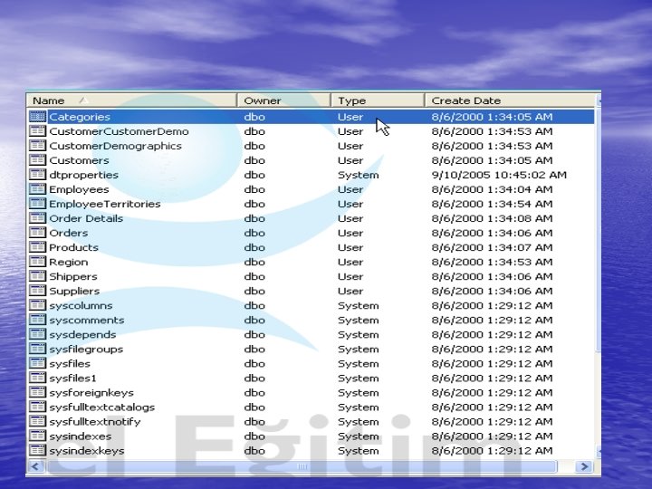Screen dimensions: 652x489
Task: Select the sysfulltextnotify table name
Action: point(95,422)
